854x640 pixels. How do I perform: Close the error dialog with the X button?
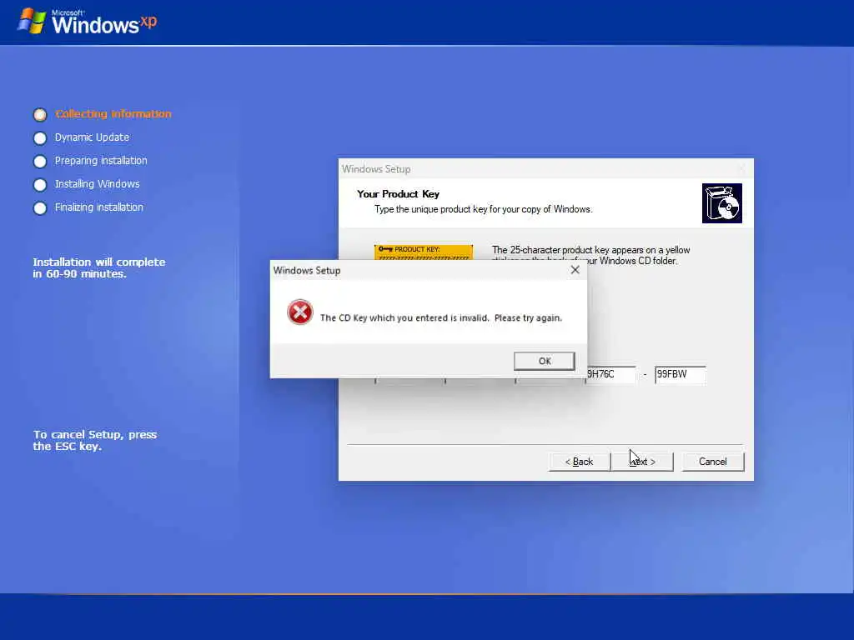(x=575, y=270)
